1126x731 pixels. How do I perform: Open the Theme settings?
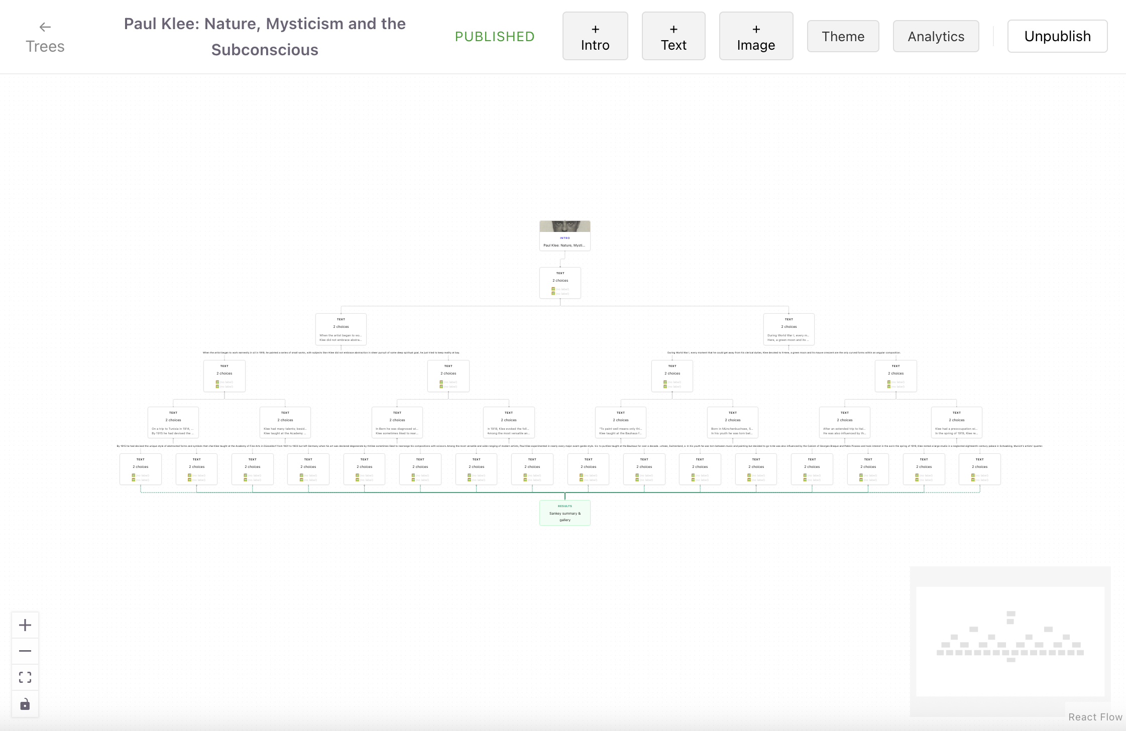tap(842, 36)
